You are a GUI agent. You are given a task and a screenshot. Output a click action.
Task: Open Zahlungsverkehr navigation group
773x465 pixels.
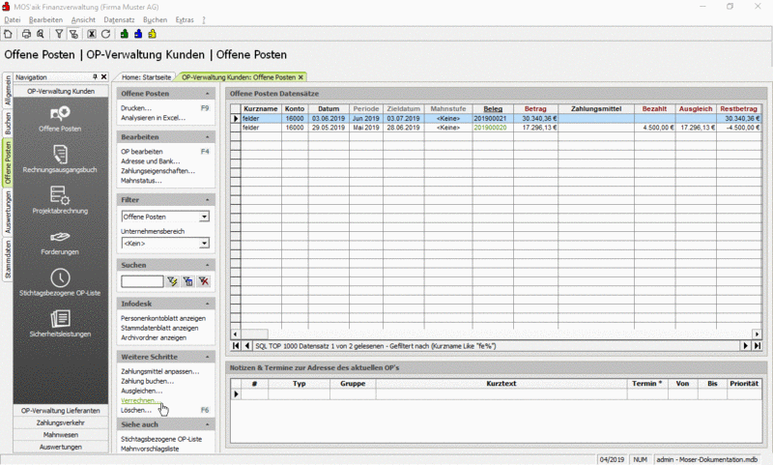point(61,422)
